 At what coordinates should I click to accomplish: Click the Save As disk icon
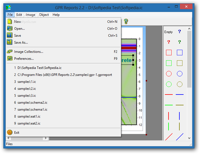pyautogui.click(x=9, y=42)
